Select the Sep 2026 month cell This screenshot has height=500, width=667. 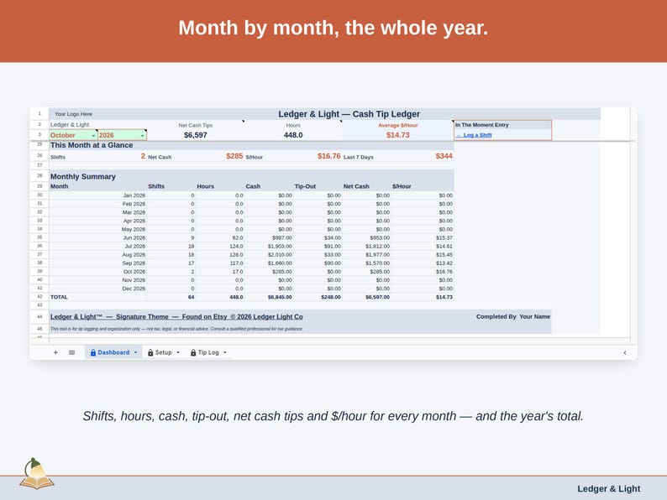[97, 263]
